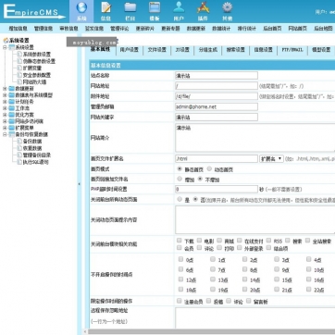Collapse the 系统设置 tree node
The image size is (335, 335).
click(x=5, y=47)
